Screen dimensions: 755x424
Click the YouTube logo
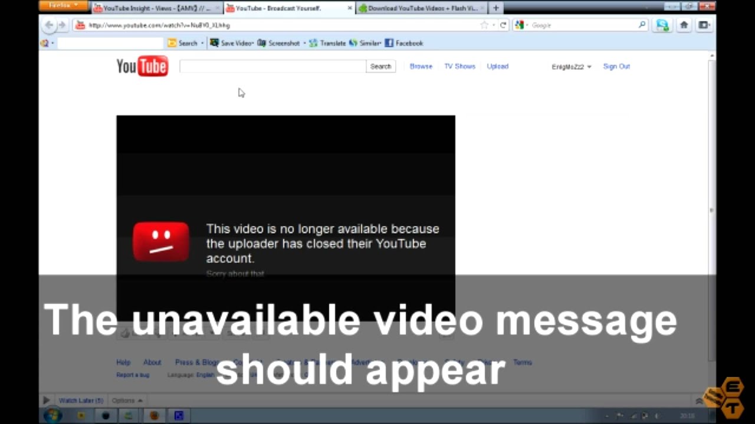tap(142, 67)
